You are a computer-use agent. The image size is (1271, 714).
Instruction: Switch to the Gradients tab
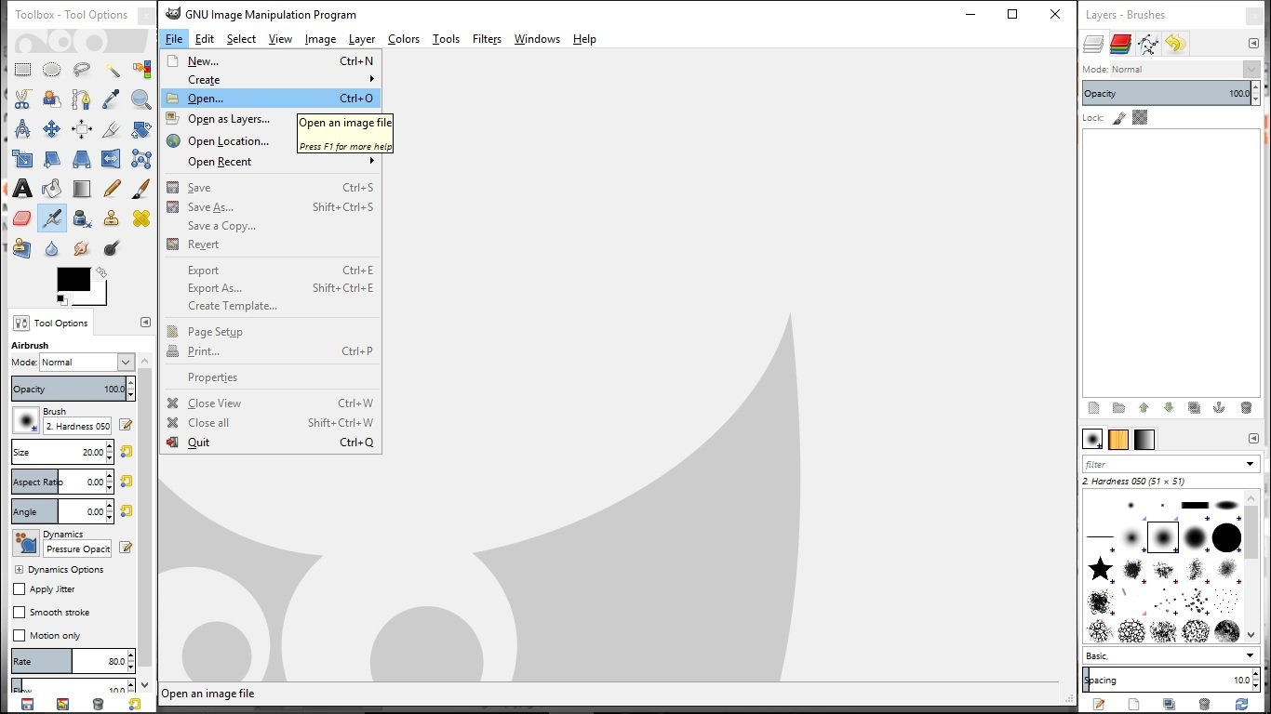[1144, 439]
